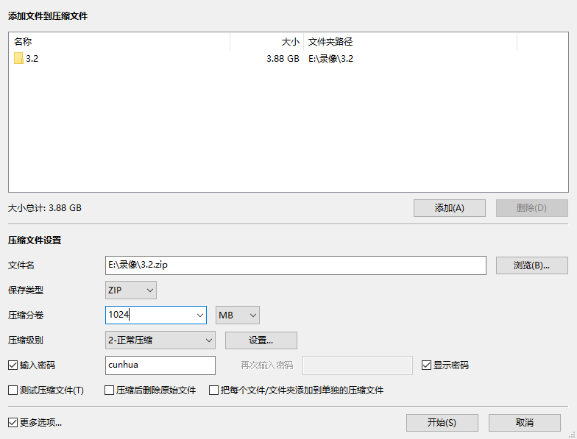577x439 pixels.
Task: Start compression with 开始(S) button
Action: click(442, 423)
